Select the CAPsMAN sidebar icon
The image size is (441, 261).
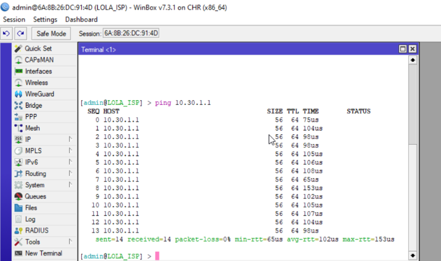click(19, 60)
